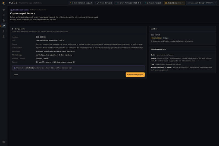The image size is (219, 146).
Task: Click the Historical data tag
Action: 156,38
